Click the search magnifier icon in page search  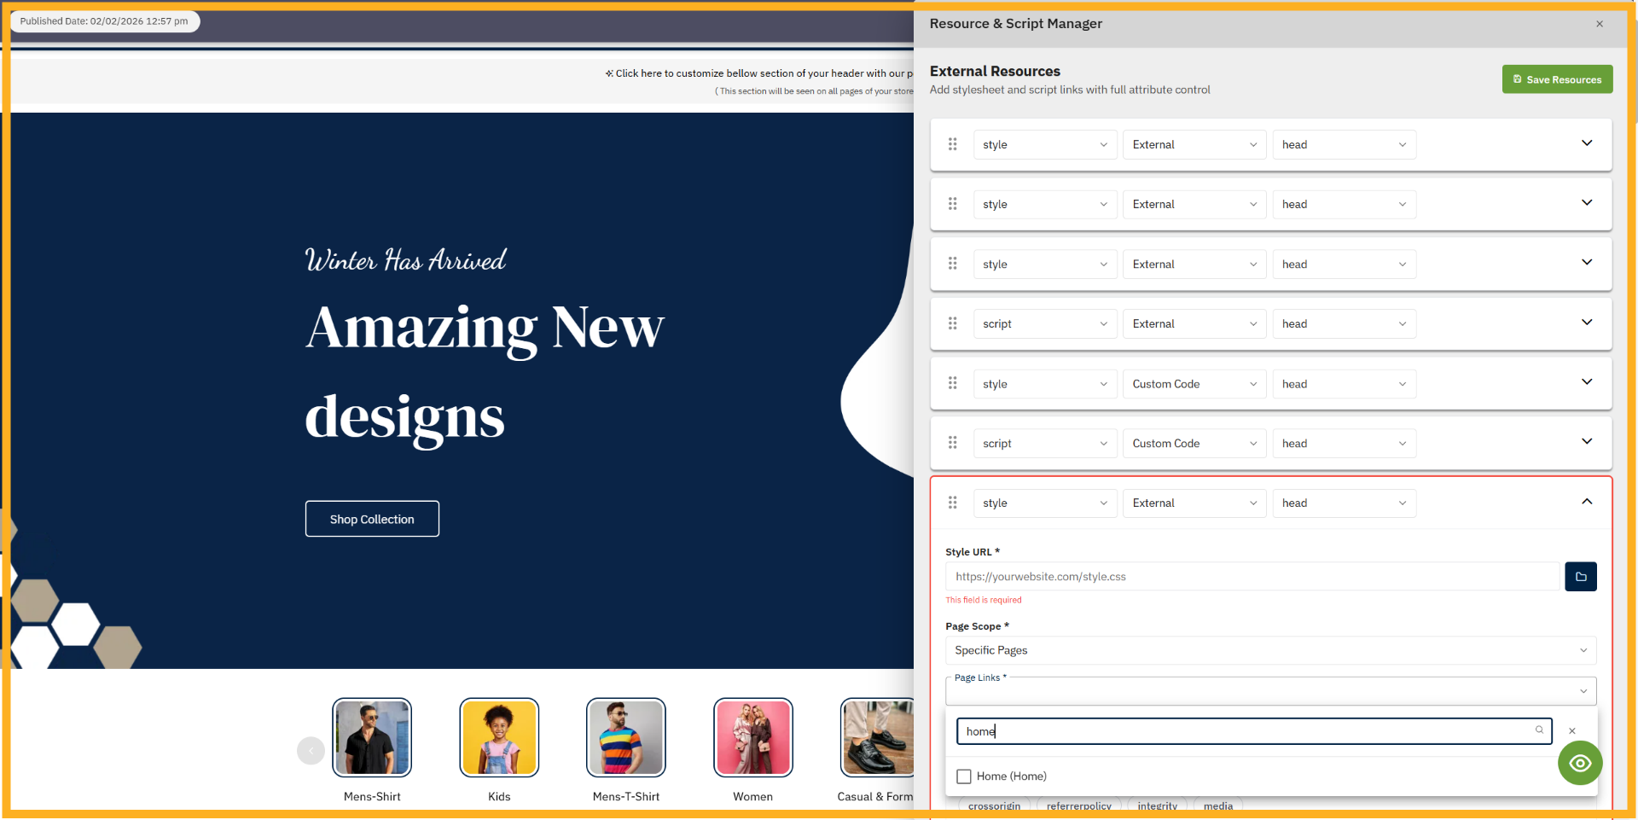point(1538,731)
